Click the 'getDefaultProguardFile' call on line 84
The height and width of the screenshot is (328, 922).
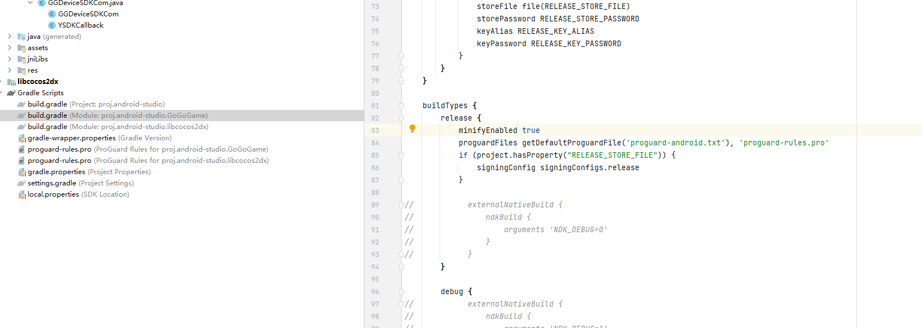pyautogui.click(x=572, y=143)
